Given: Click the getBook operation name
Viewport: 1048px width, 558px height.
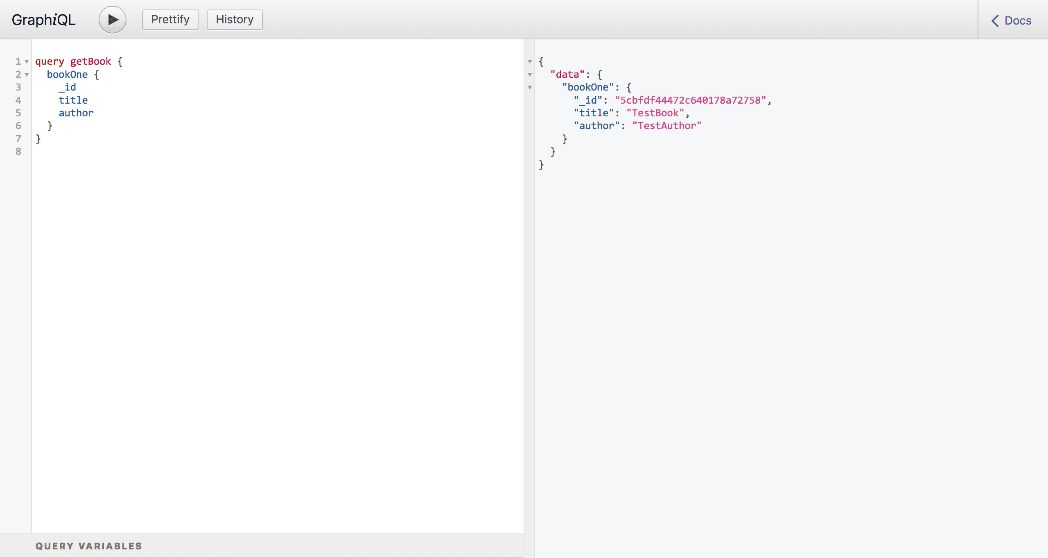Looking at the screenshot, I should click(x=90, y=61).
